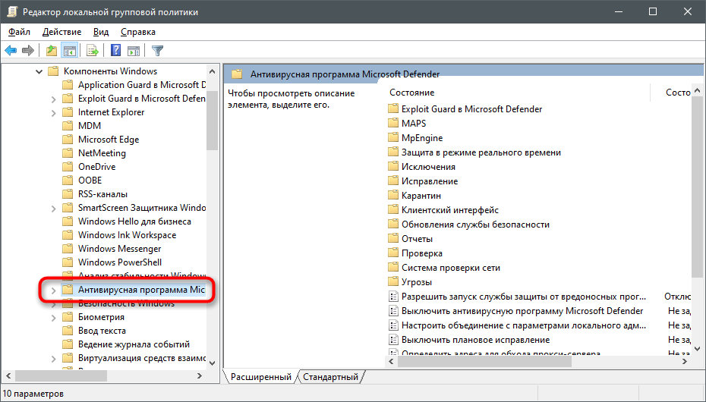This screenshot has width=706, height=402.
Task: Select OOBE in the tree
Action: [x=83, y=181]
